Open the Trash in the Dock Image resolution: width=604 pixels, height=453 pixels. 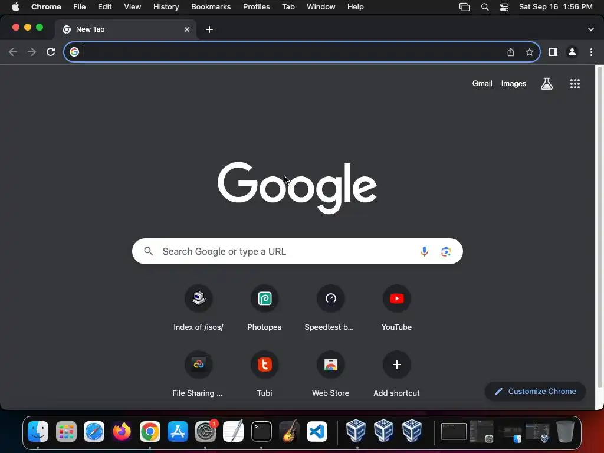point(565,431)
